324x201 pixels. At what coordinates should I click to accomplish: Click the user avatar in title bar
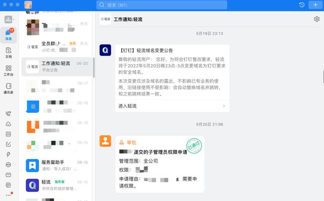point(28,5)
